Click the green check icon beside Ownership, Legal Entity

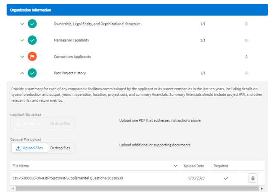coord(32,24)
